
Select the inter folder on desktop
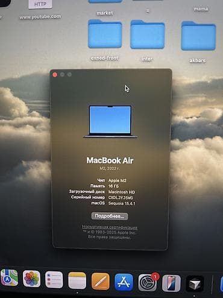point(148,34)
